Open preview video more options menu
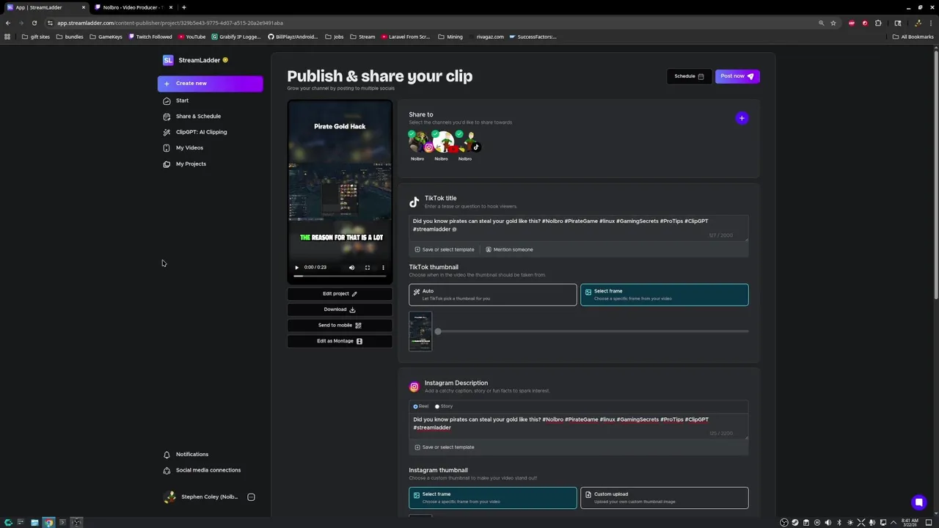This screenshot has height=528, width=939. pyautogui.click(x=383, y=268)
